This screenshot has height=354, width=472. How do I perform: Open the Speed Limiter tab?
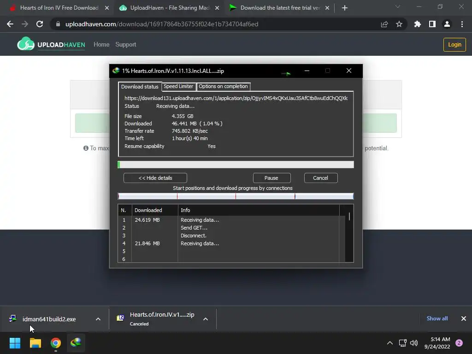point(178,86)
